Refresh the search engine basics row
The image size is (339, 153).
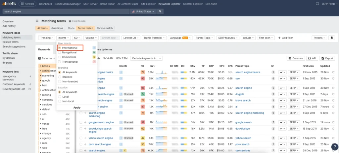[333, 72]
